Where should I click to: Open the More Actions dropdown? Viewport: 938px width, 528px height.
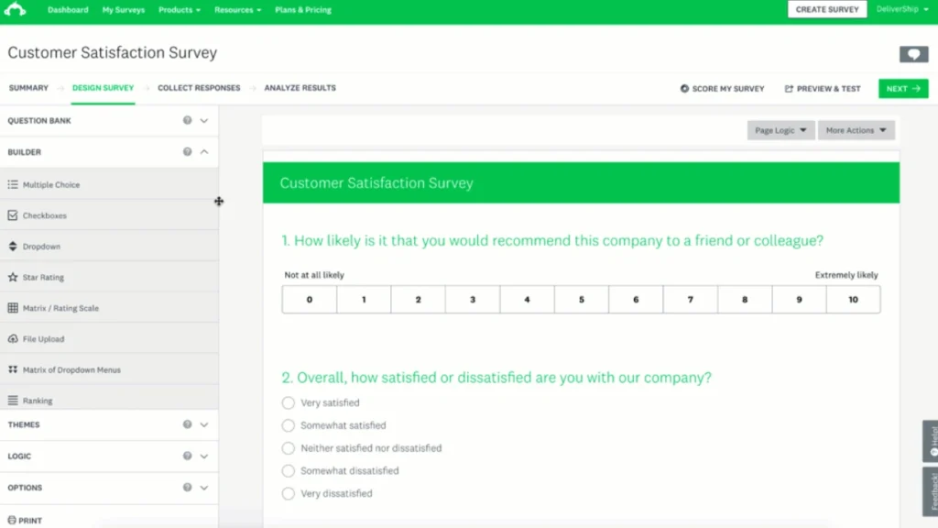click(856, 130)
